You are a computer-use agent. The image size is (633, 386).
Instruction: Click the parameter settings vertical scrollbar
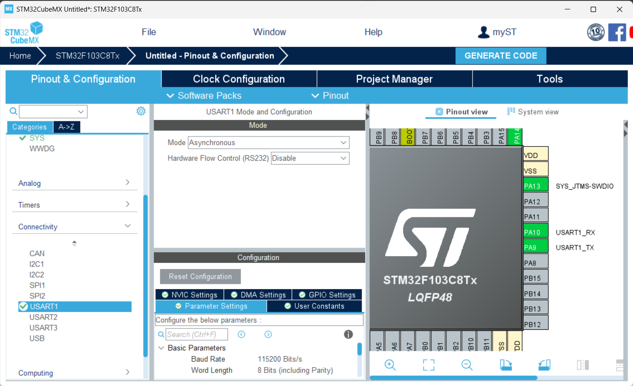360,349
